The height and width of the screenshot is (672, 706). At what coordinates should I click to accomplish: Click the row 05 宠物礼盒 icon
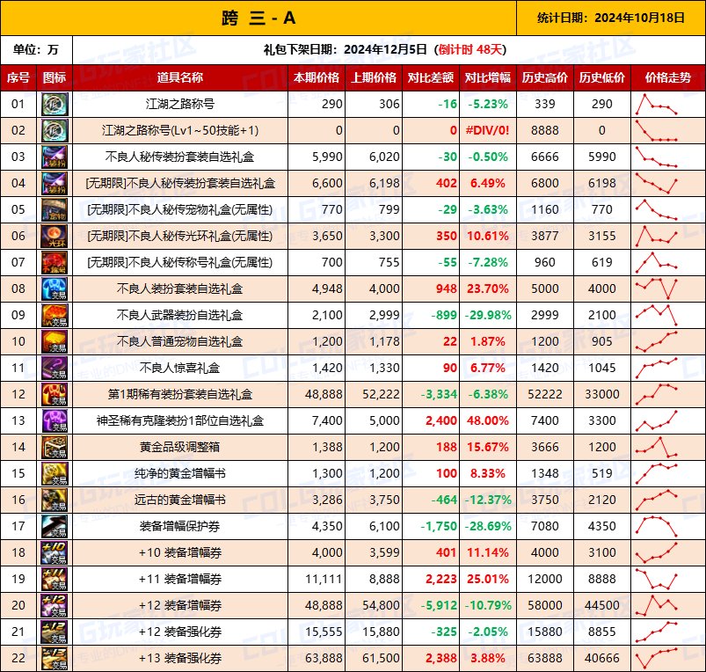click(55, 209)
